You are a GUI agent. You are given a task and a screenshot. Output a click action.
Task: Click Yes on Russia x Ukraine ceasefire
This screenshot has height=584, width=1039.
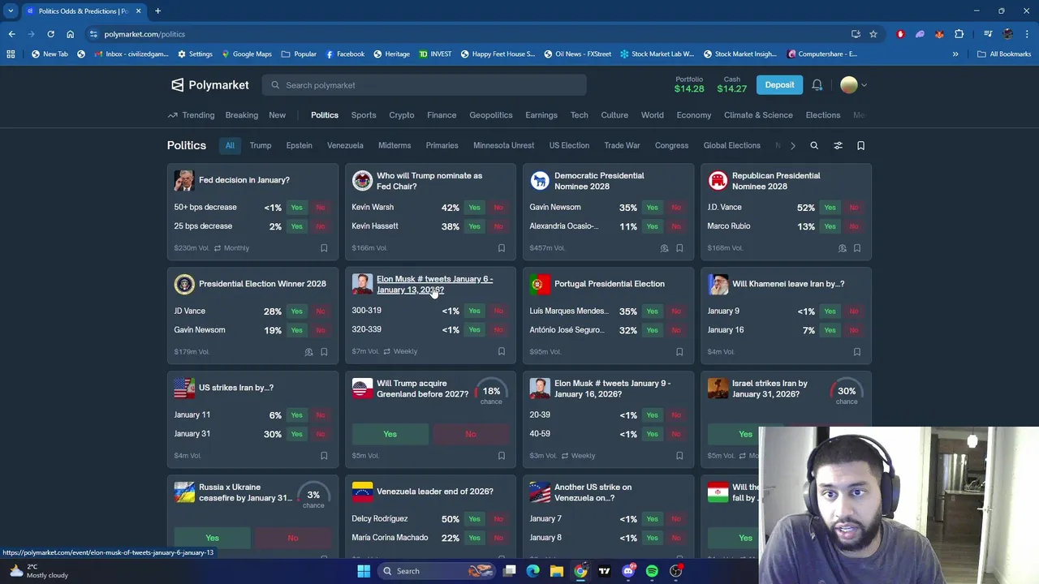[x=212, y=538]
